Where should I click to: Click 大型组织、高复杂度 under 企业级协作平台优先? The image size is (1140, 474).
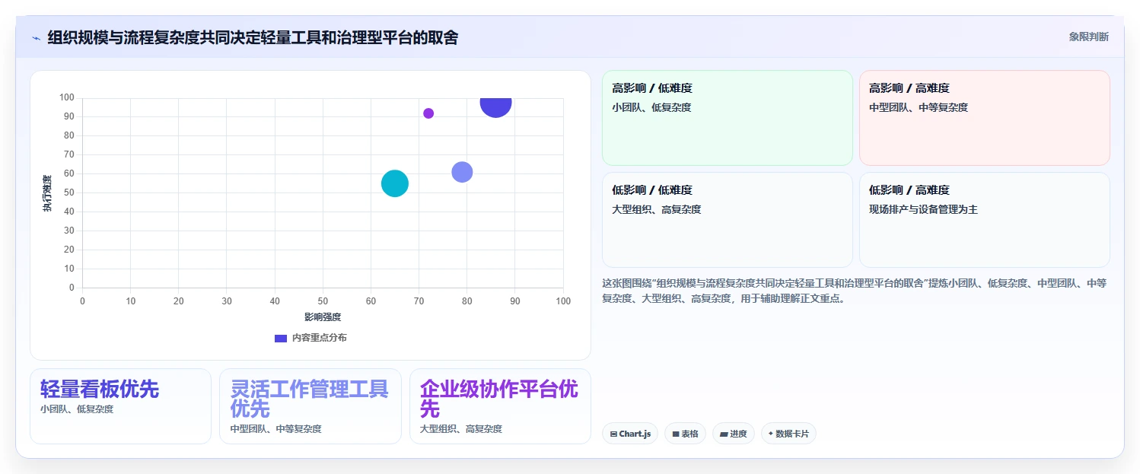pyautogui.click(x=461, y=429)
